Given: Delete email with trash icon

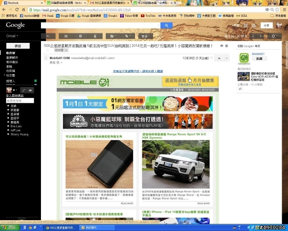Looking at the screenshot, I should [95, 36].
